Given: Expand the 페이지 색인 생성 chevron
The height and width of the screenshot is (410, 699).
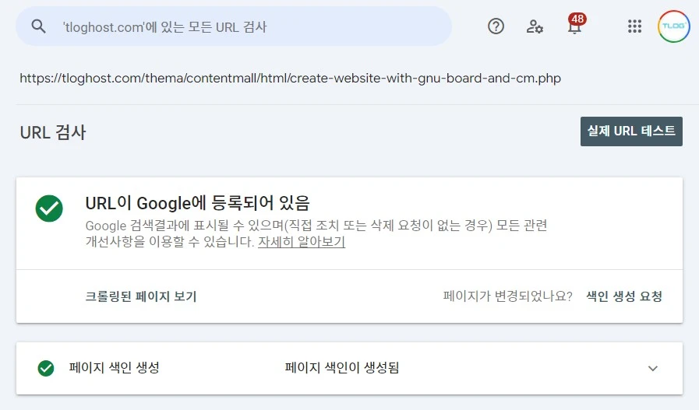Looking at the screenshot, I should click(x=653, y=368).
